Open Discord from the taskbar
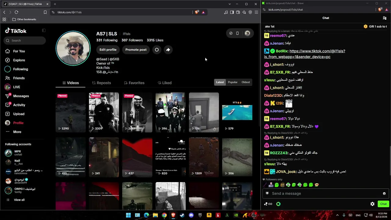This screenshot has width=391, height=220. click(191, 215)
